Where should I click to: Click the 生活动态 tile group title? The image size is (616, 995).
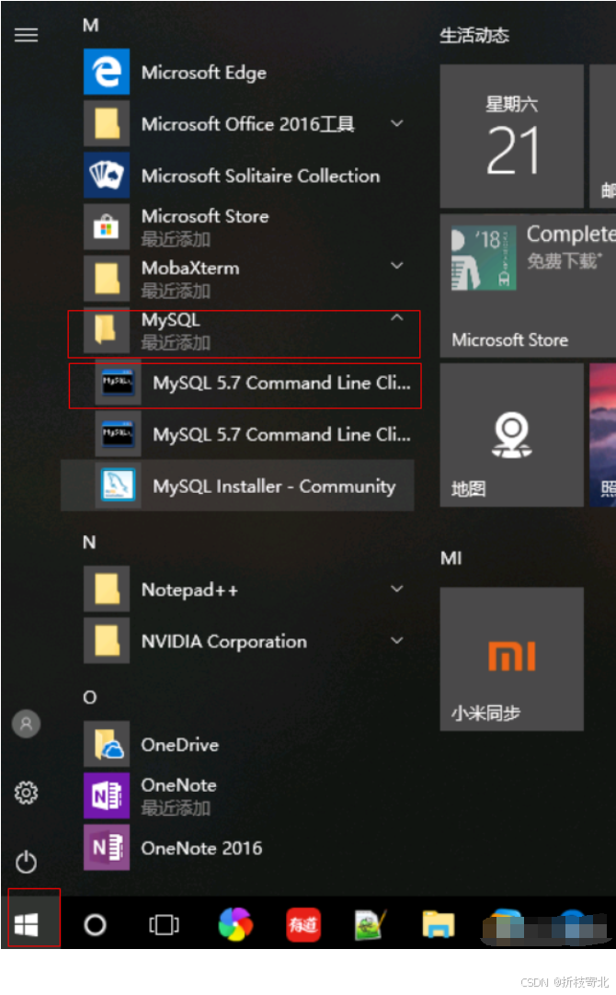click(x=474, y=36)
